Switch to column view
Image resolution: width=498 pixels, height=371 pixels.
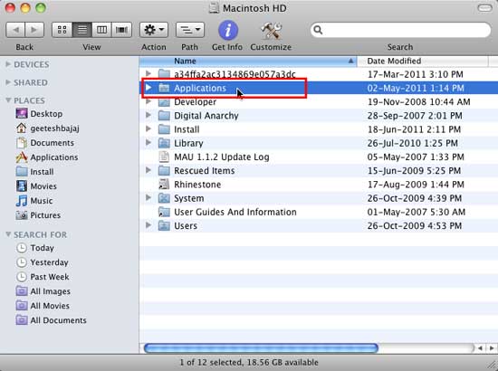[101, 30]
